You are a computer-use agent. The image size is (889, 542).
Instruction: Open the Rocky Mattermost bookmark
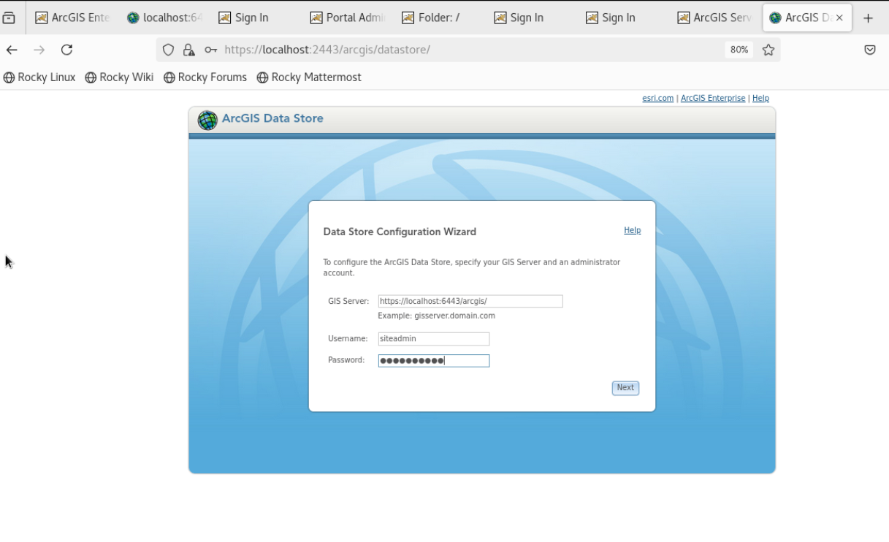click(309, 77)
